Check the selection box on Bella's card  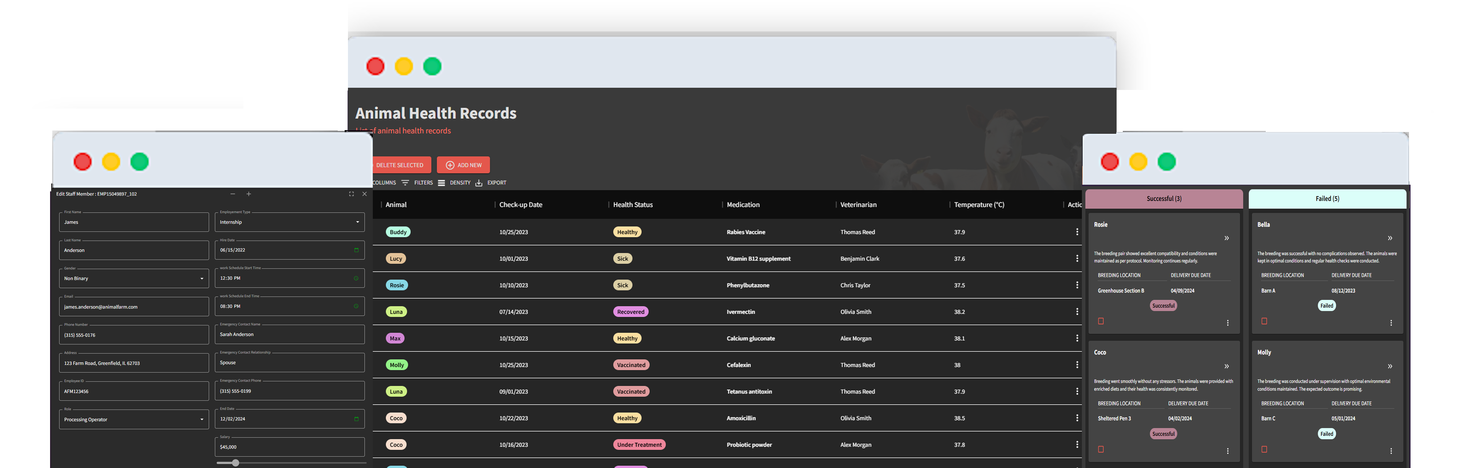pyautogui.click(x=1264, y=321)
